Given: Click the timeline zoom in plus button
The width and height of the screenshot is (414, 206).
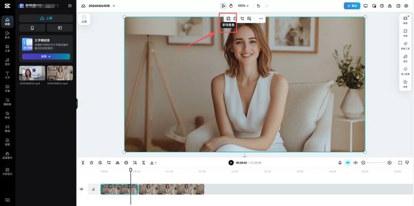Looking at the screenshot, I should click(390, 163).
